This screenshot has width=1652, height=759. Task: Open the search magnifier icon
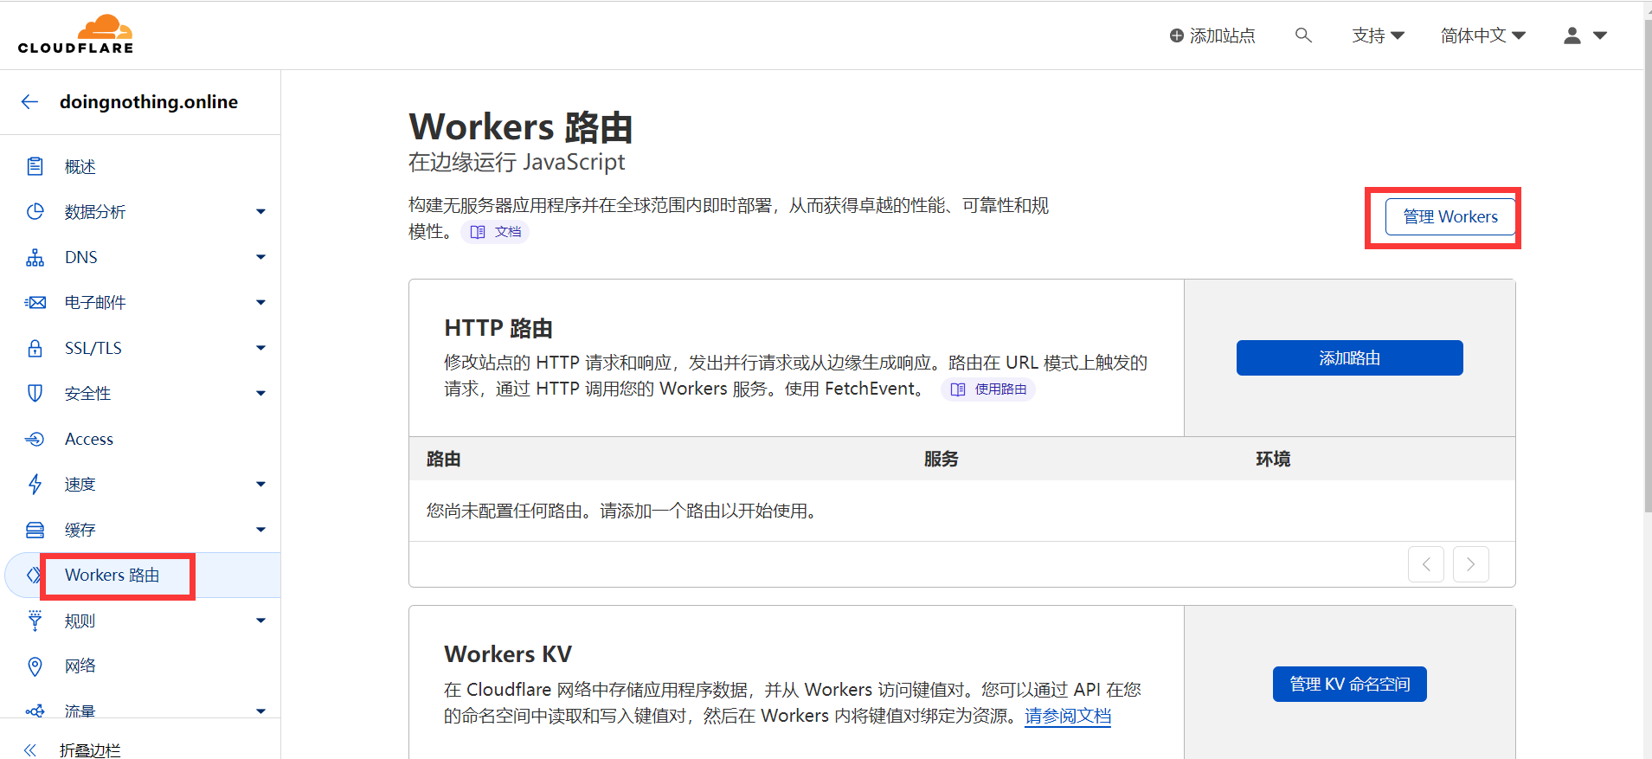point(1303,35)
